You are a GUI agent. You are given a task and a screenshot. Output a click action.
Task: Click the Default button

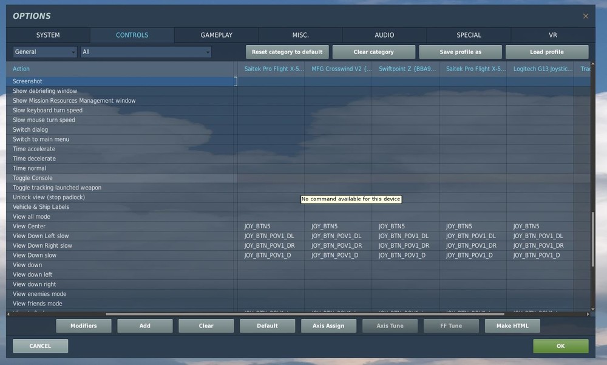pyautogui.click(x=267, y=326)
